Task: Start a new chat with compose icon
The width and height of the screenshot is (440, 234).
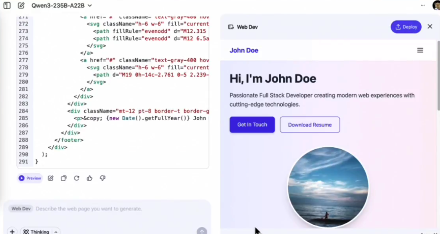Action: (21, 6)
